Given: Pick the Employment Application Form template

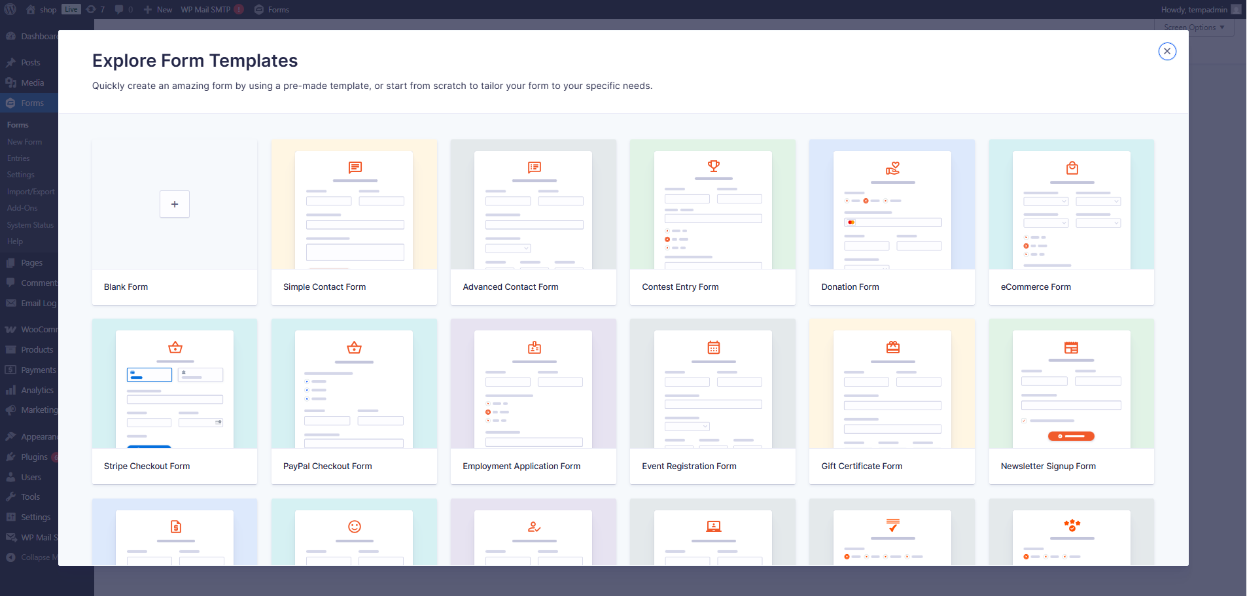Looking at the screenshot, I should (x=533, y=401).
